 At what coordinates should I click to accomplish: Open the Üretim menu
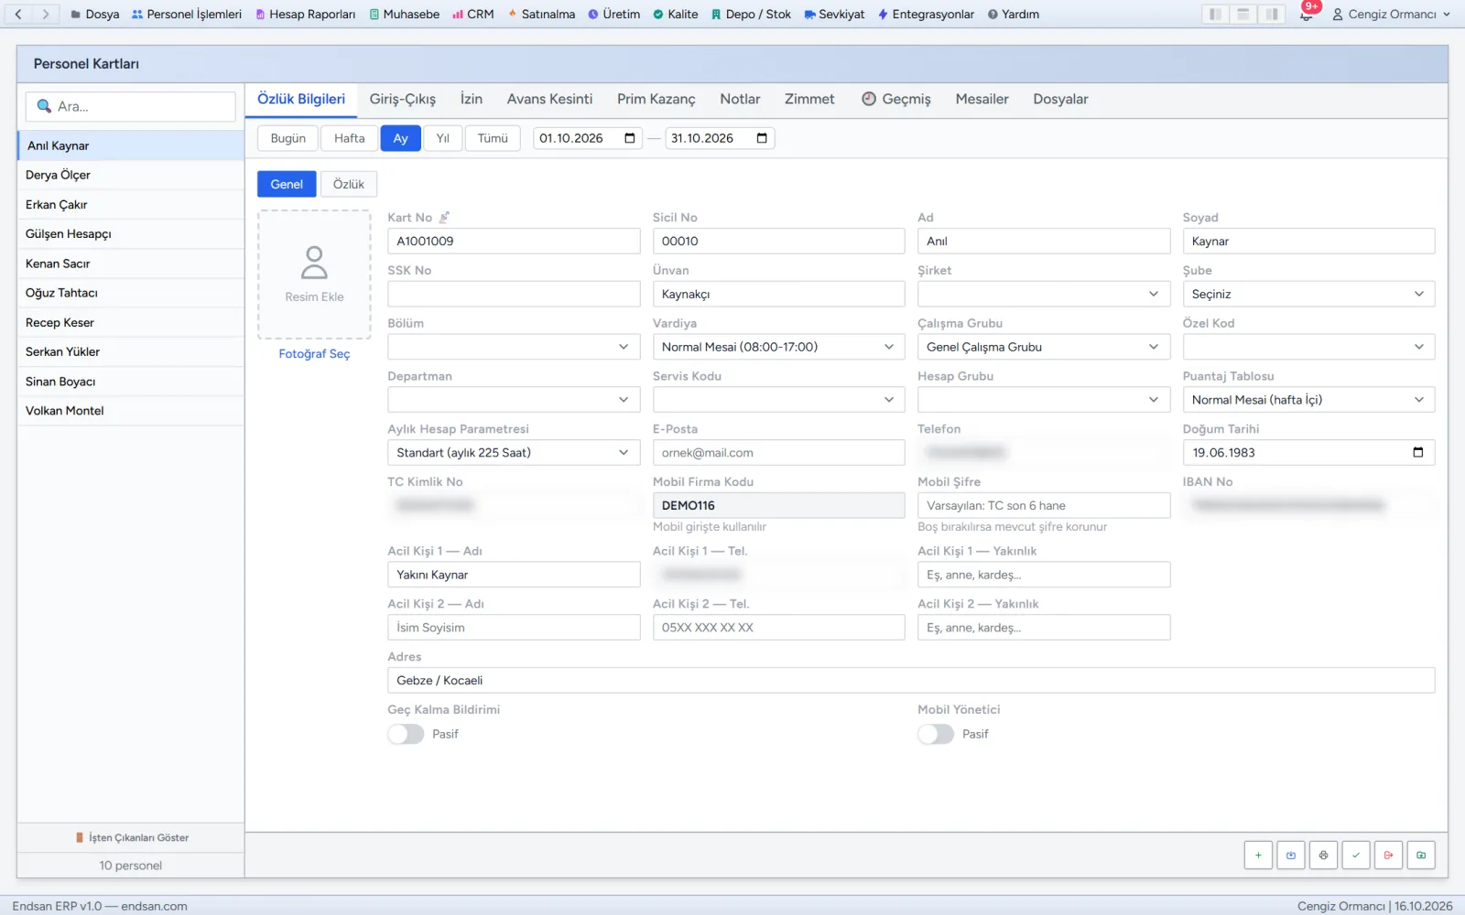coord(613,14)
